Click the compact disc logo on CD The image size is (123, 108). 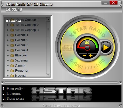pyautogui.click(x=67, y=48)
